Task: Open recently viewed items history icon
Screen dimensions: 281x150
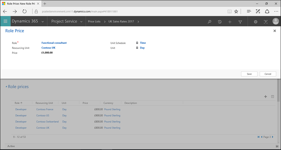Action: pos(220,22)
